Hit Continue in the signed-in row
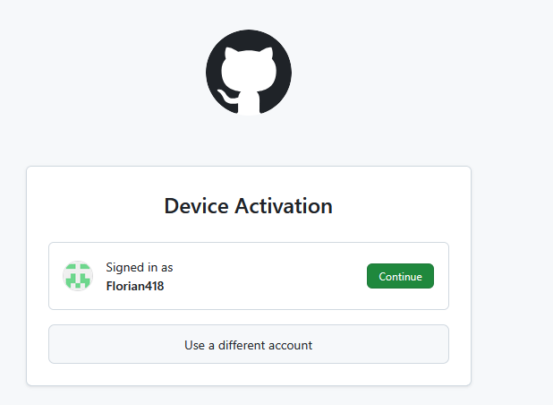This screenshot has width=553, height=405. pos(400,276)
